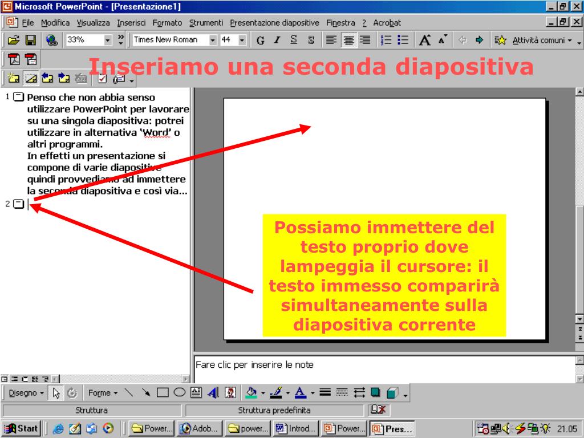Screen dimensions: 584x438
Task: Toggle center text alignment
Action: 348,40
